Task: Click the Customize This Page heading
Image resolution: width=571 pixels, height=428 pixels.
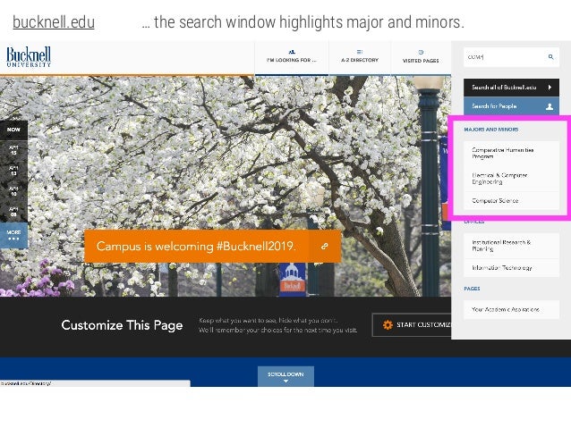Action: (x=122, y=325)
